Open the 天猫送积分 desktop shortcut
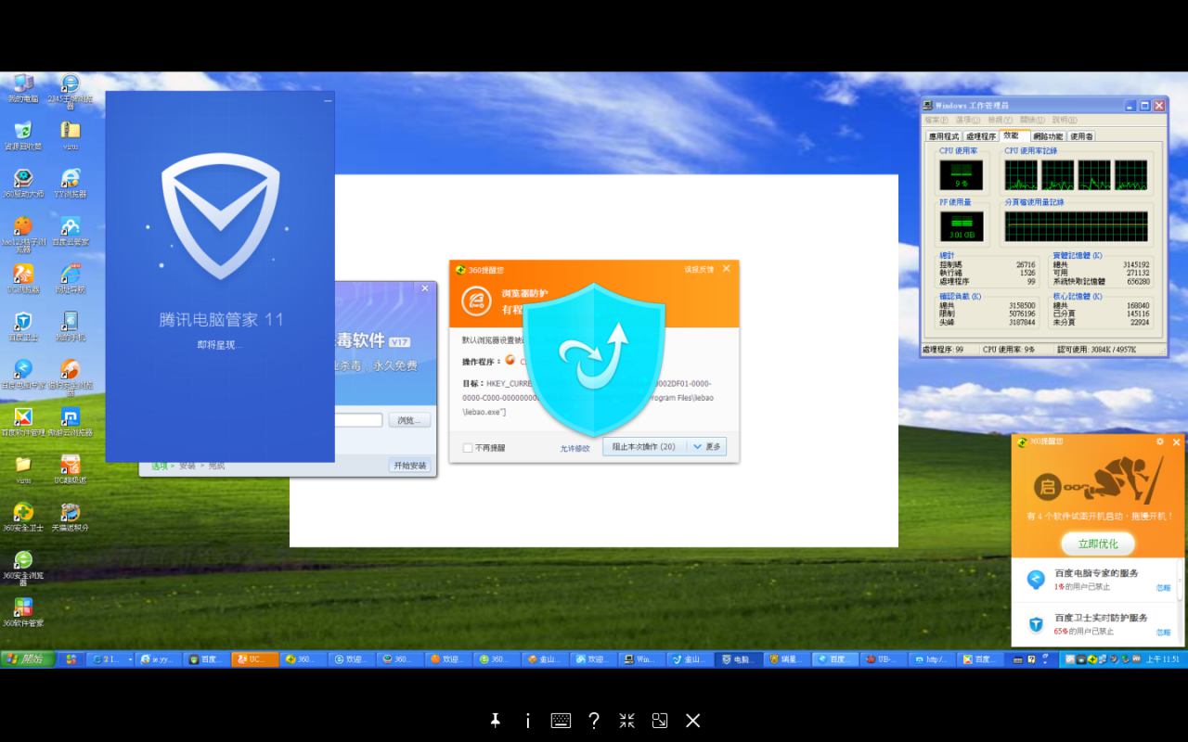Screen dimensions: 1188x742 (x=70, y=518)
